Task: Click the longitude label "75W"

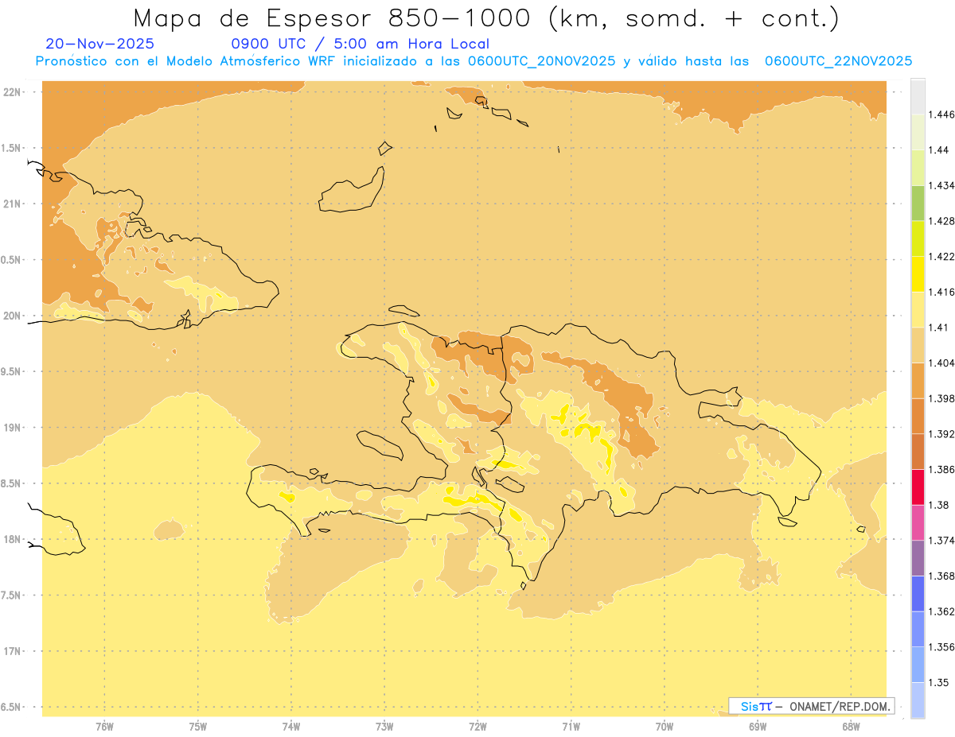Action: click(x=198, y=727)
